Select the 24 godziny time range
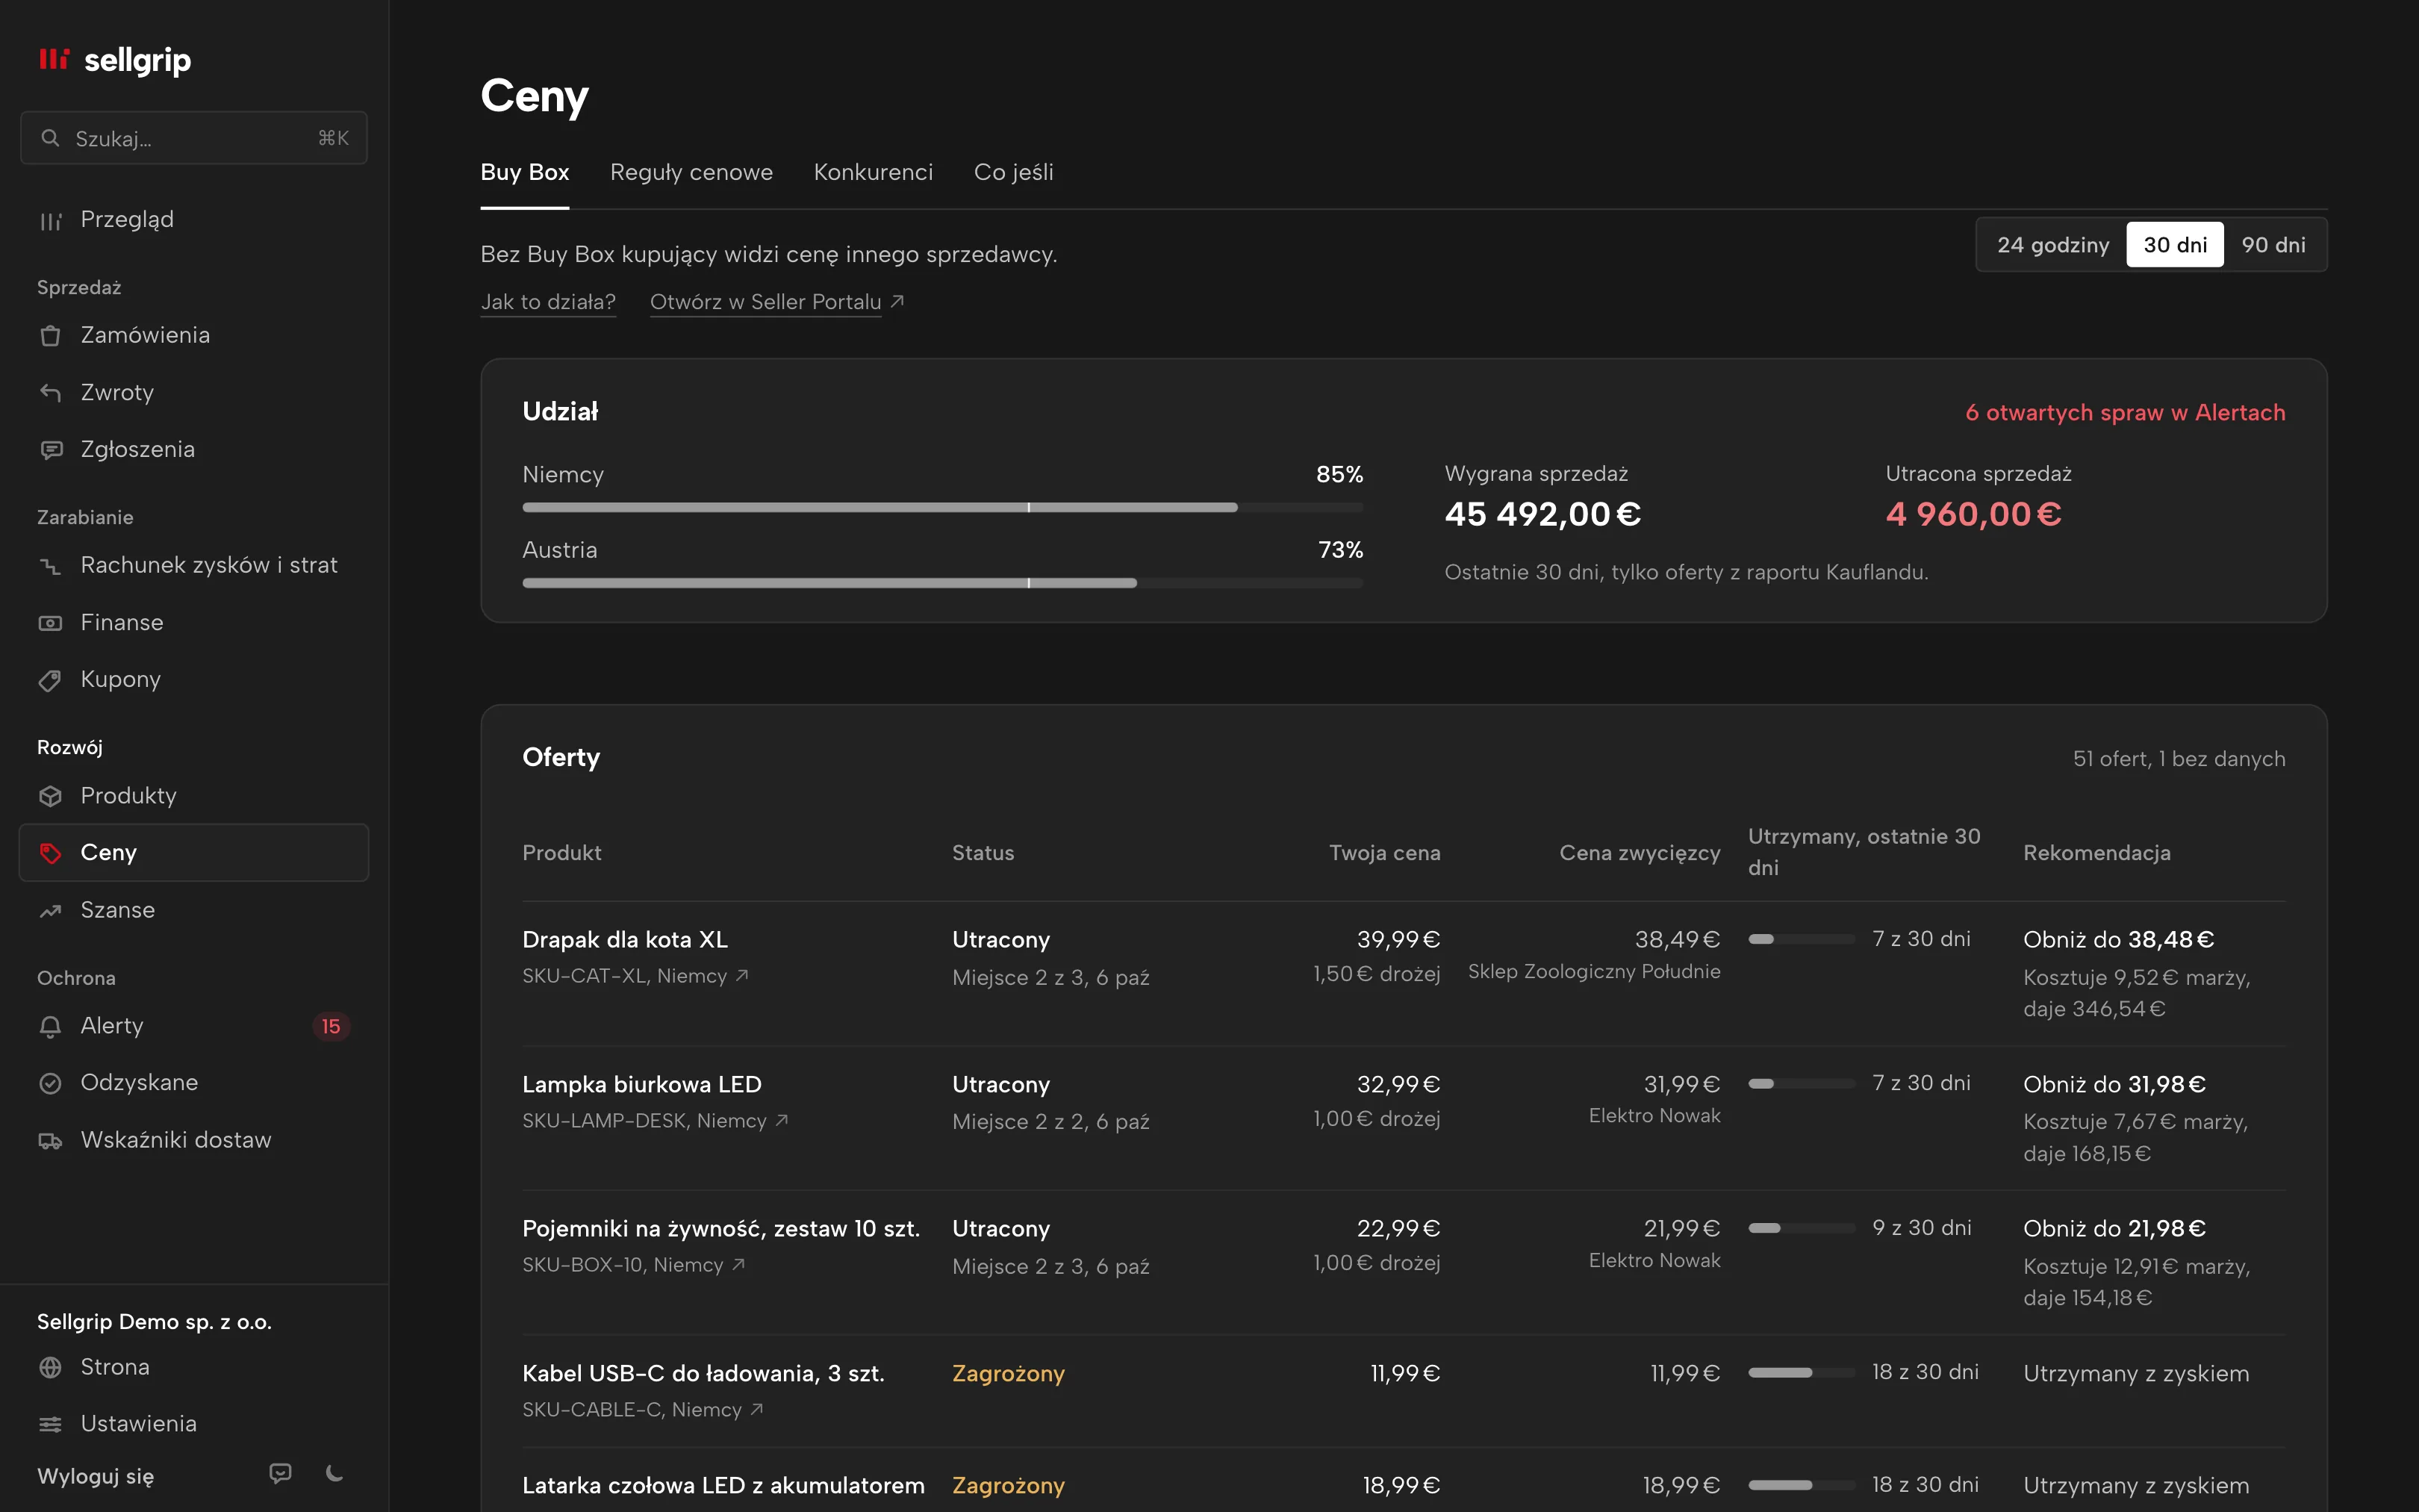This screenshot has height=1512, width=2419. click(x=2053, y=245)
